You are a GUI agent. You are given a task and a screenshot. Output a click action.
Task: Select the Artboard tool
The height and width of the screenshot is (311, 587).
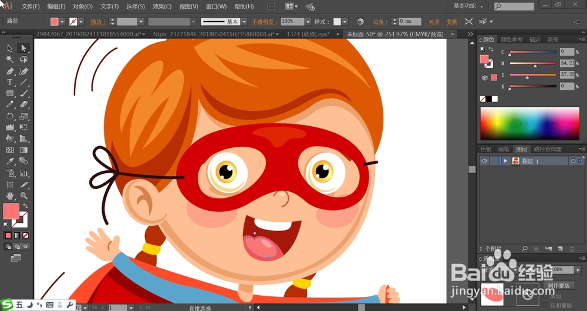pos(10,184)
